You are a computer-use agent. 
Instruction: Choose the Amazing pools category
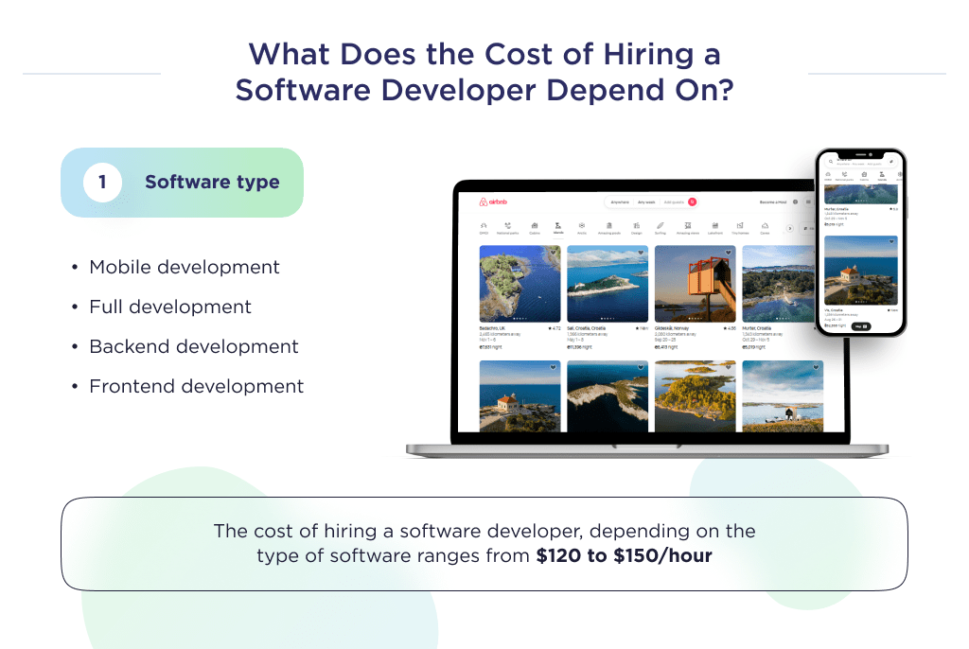point(608,227)
